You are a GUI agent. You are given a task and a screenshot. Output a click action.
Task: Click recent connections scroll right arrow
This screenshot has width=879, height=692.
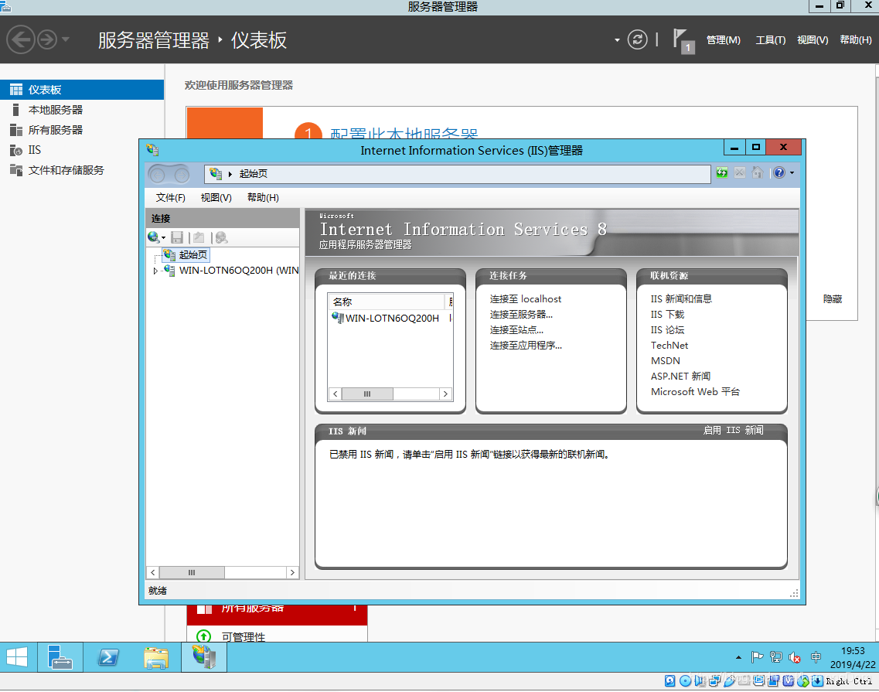(445, 394)
